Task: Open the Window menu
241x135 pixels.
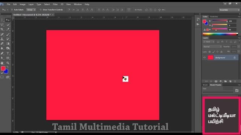Action: (x=78, y=4)
